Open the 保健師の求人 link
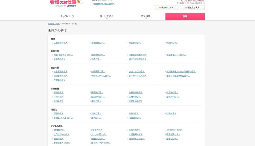The width and height of the screenshot is (255, 146). pyautogui.click(x=172, y=43)
